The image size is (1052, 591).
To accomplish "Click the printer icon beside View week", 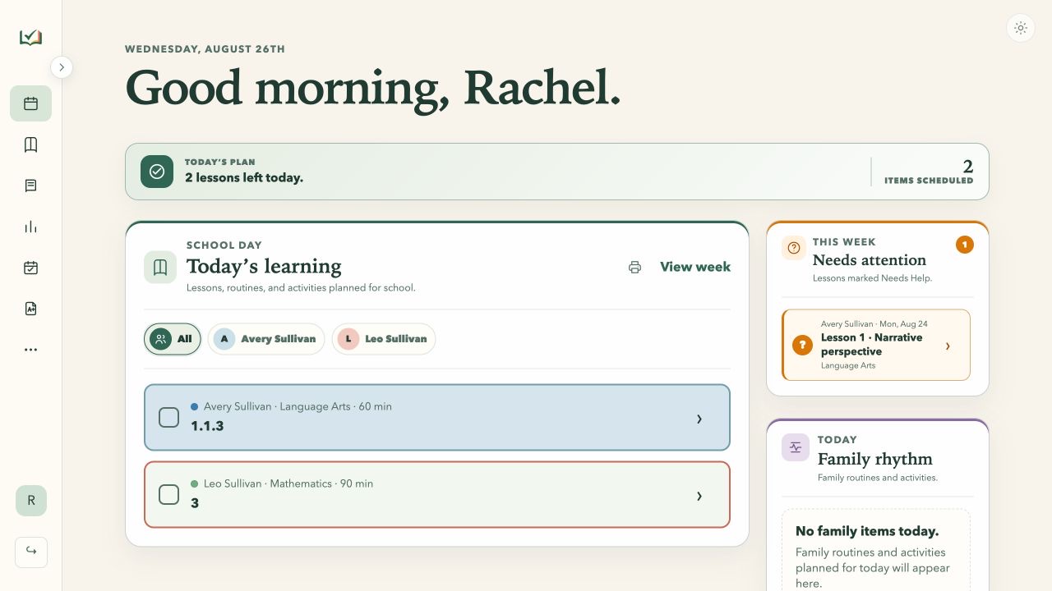I will 634,267.
